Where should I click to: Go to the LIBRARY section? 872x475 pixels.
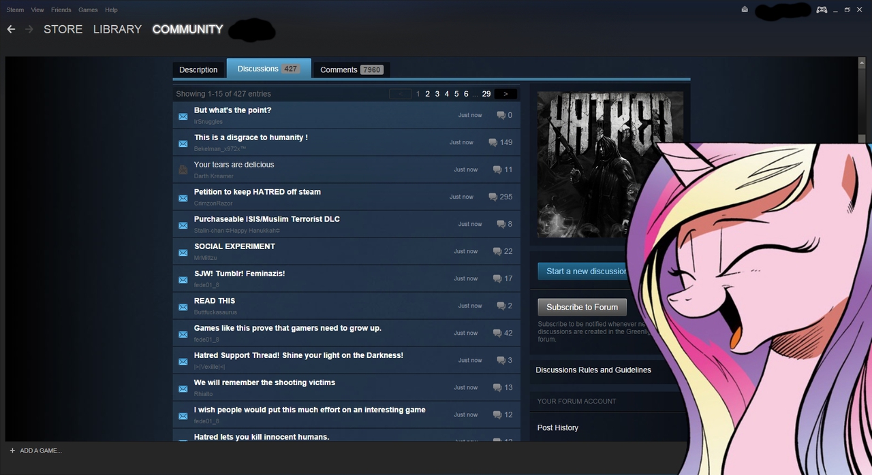[x=117, y=29]
